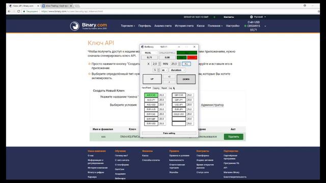Toggle the EUR/CAD pair button

tap(151, 114)
